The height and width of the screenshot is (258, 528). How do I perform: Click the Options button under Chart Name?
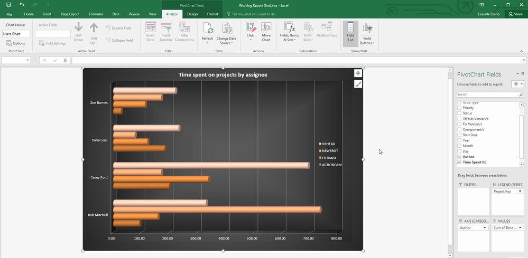16,43
